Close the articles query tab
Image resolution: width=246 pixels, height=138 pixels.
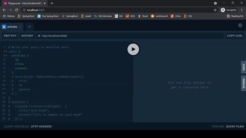tap(20, 27)
